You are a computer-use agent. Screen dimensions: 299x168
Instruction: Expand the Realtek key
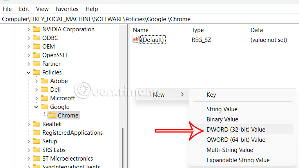coord(29,124)
